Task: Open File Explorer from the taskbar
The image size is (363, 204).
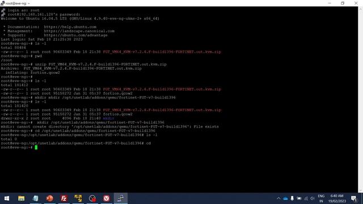Action: click(x=22, y=198)
